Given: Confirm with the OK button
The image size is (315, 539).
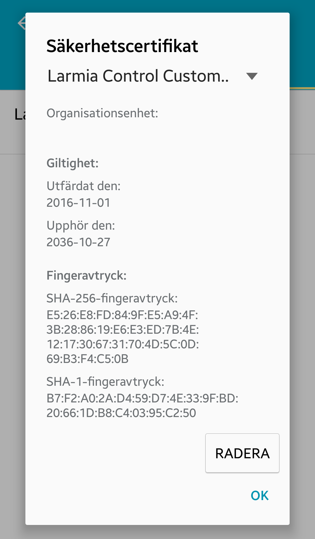Looking at the screenshot, I should (260, 495).
